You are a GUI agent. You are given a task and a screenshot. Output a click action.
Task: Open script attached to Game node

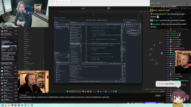[x=67, y=26]
